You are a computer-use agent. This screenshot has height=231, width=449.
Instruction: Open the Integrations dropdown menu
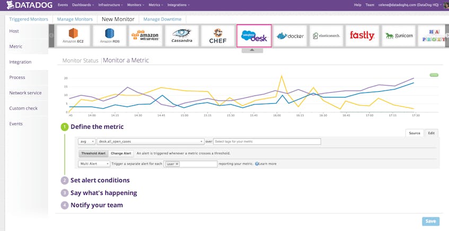pyautogui.click(x=178, y=5)
